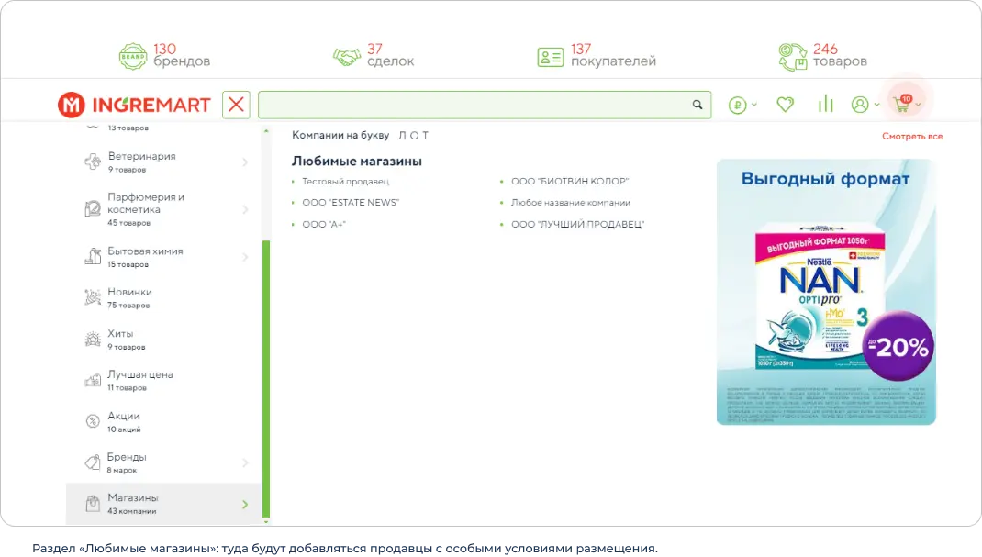Open the ruble currency selector
Image resolution: width=982 pixels, height=557 pixels.
click(x=742, y=105)
